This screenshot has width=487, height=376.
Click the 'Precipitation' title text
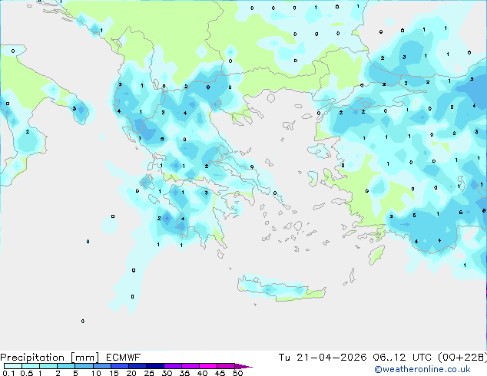click(x=32, y=358)
